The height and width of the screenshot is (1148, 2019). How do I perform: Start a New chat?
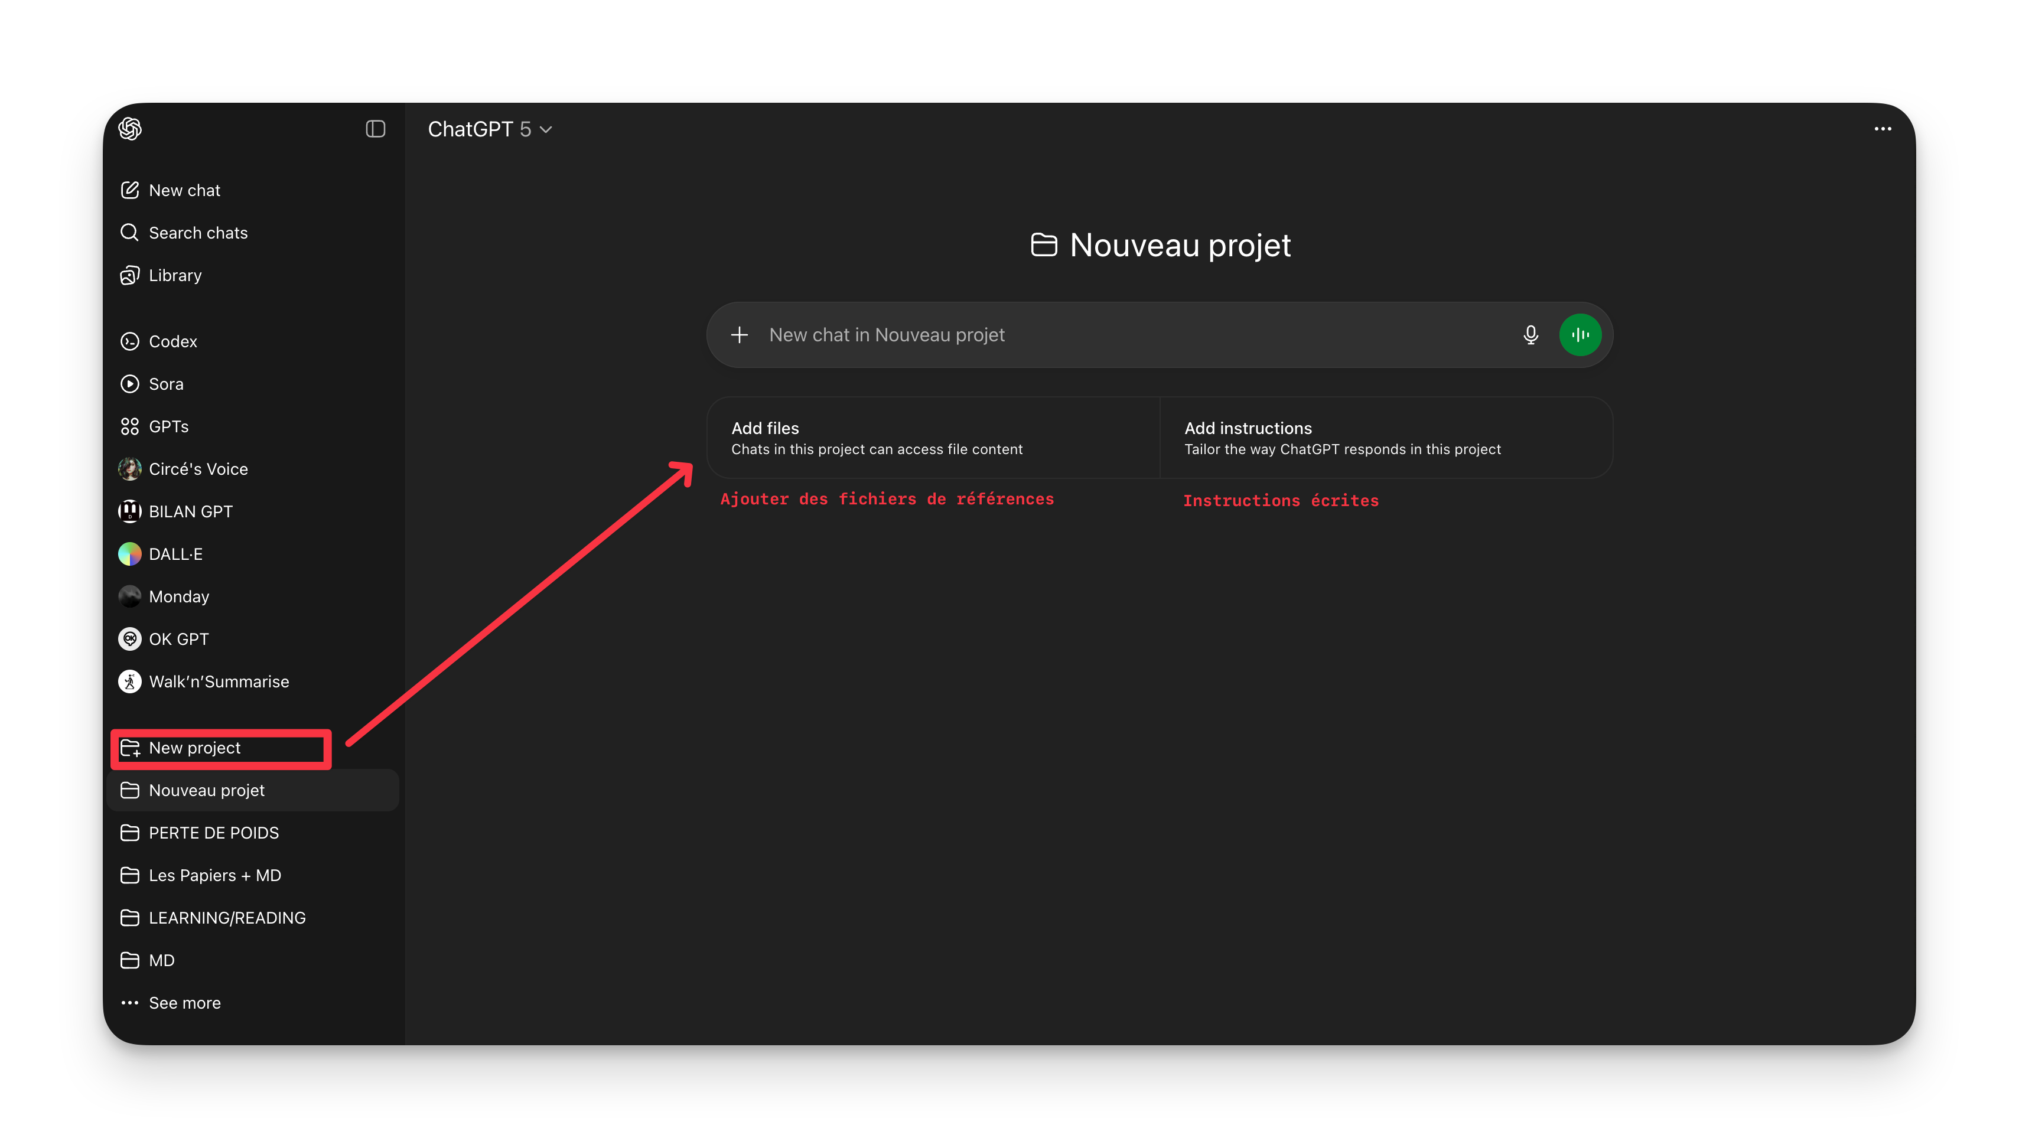(184, 190)
